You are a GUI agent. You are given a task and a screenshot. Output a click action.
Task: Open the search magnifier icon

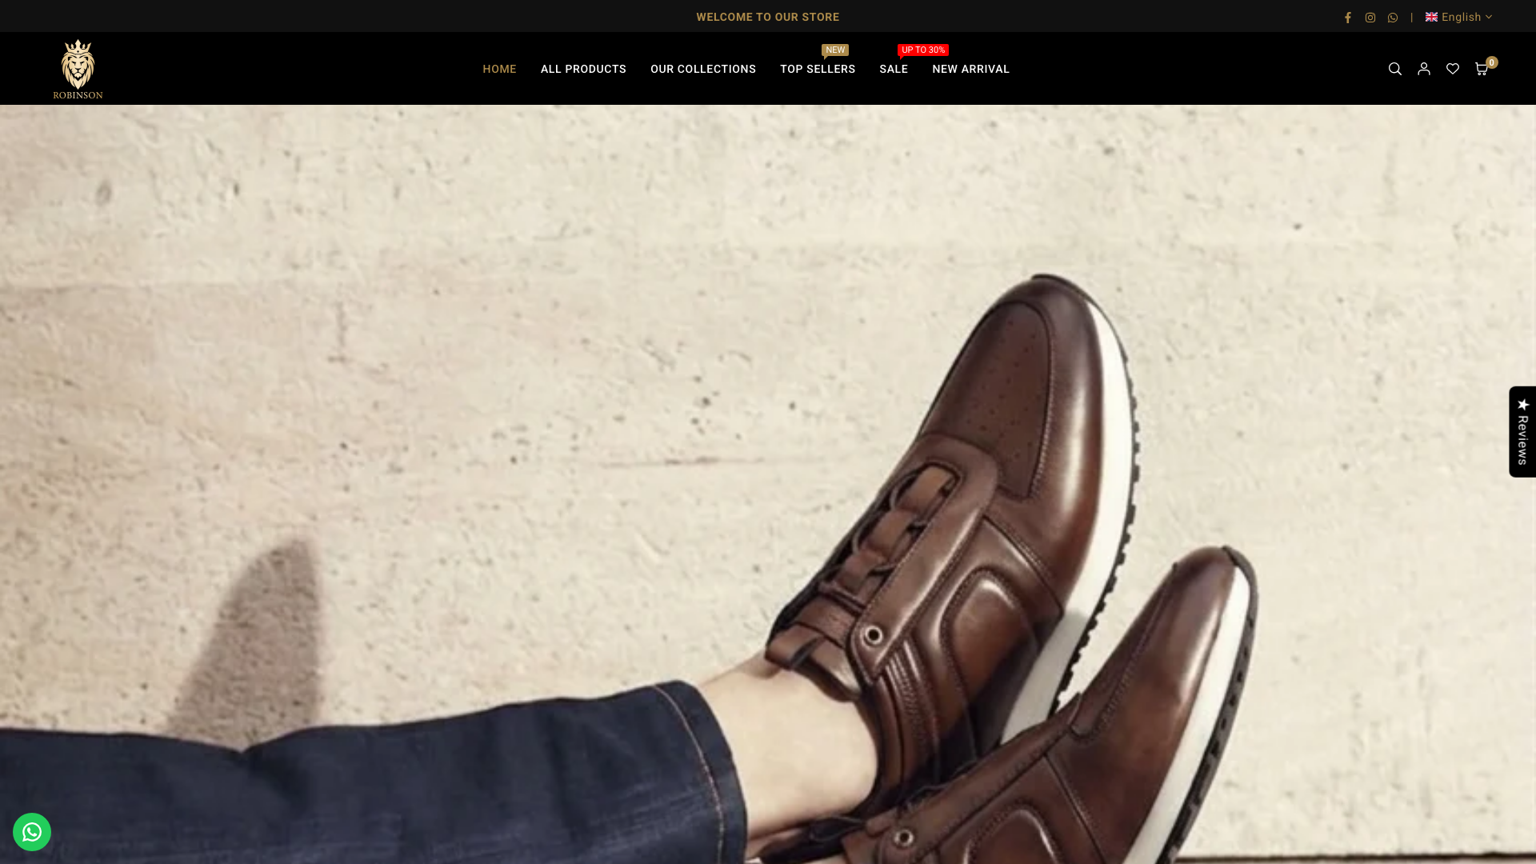(1394, 69)
